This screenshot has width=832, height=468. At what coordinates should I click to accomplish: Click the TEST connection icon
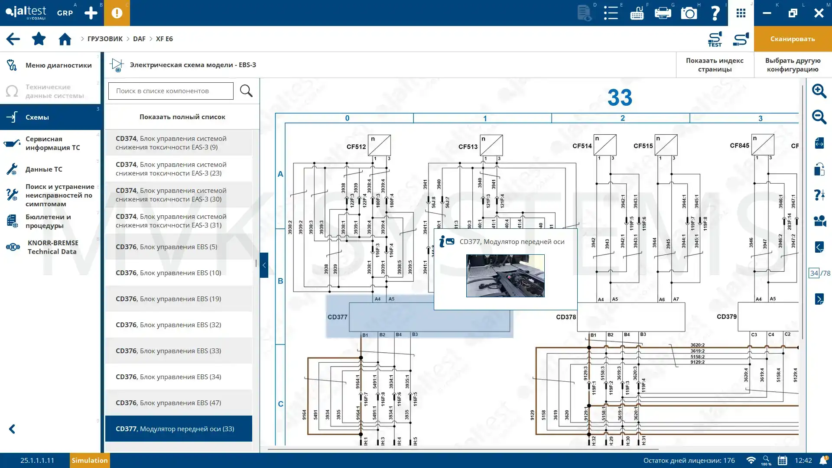click(x=715, y=39)
